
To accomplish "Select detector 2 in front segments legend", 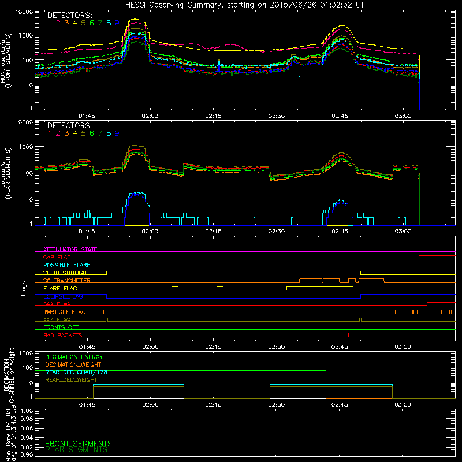I will tap(58, 23).
